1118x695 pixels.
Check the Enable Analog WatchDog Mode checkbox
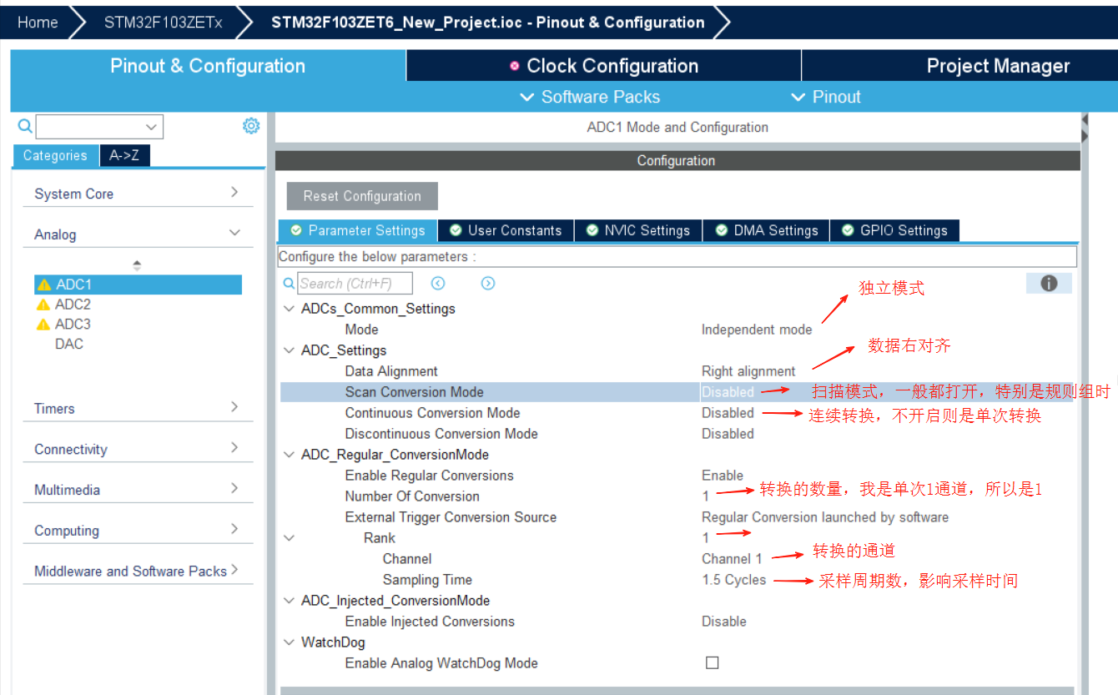tap(712, 662)
